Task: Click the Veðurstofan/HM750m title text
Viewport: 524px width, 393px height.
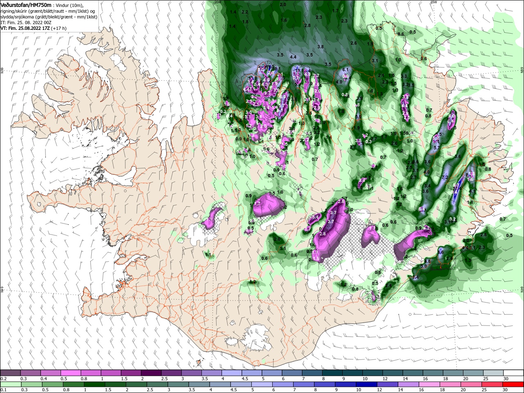Action: (26, 5)
